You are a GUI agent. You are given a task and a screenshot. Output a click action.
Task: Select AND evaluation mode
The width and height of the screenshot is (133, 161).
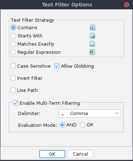point(62,125)
